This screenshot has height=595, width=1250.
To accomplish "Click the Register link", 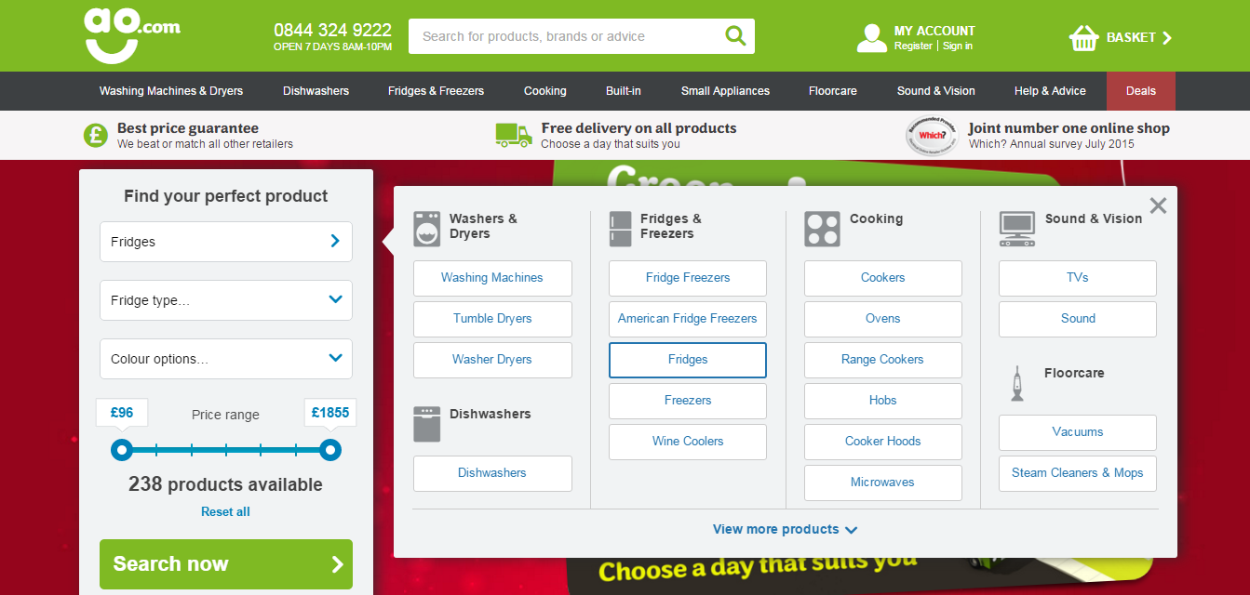I will 913,46.
